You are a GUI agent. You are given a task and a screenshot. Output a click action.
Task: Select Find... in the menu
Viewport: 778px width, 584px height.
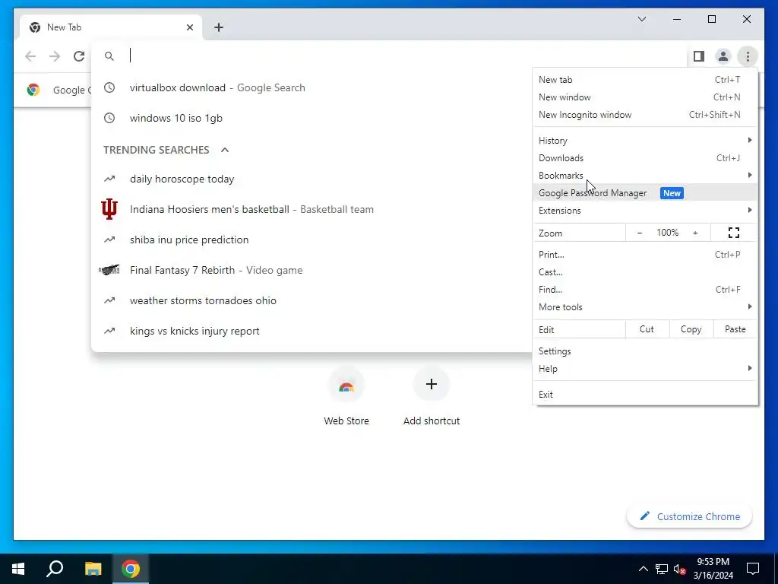(645, 289)
